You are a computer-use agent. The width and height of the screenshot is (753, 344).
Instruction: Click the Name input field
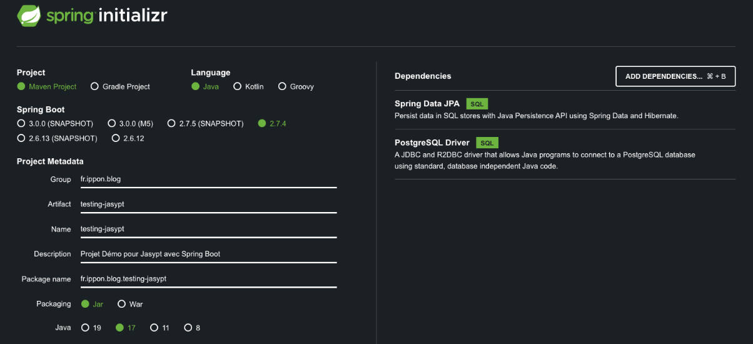[x=208, y=230]
